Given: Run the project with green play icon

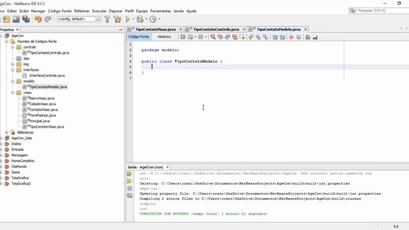Looking at the screenshot, I should (128, 19).
